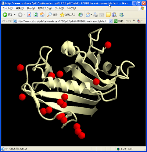The height and width of the screenshot is (152, 147).
Task: Click the Adobe PDF toolbar icon
Action: [x=139, y=21]
